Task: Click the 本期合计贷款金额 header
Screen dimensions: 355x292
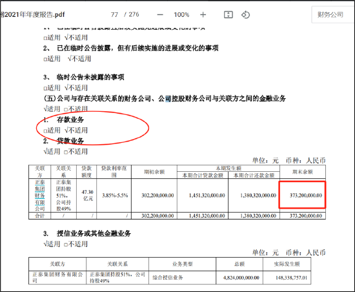Action: (203, 175)
